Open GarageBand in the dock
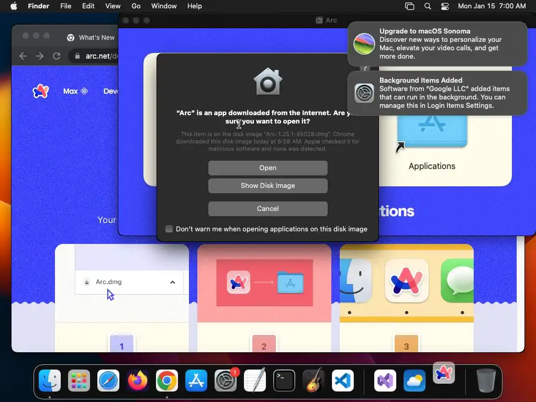This screenshot has height=402, width=536. [x=314, y=381]
